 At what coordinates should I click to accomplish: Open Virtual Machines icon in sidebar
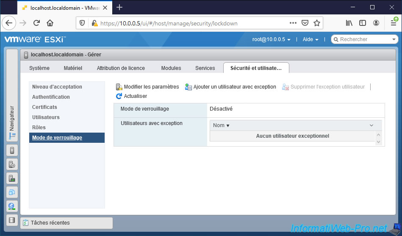[12, 192]
